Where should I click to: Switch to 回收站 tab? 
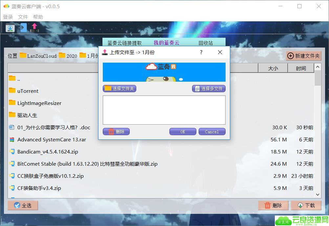pos(206,43)
